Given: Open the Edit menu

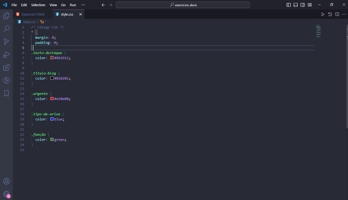Looking at the screenshot, I should click(24, 5).
